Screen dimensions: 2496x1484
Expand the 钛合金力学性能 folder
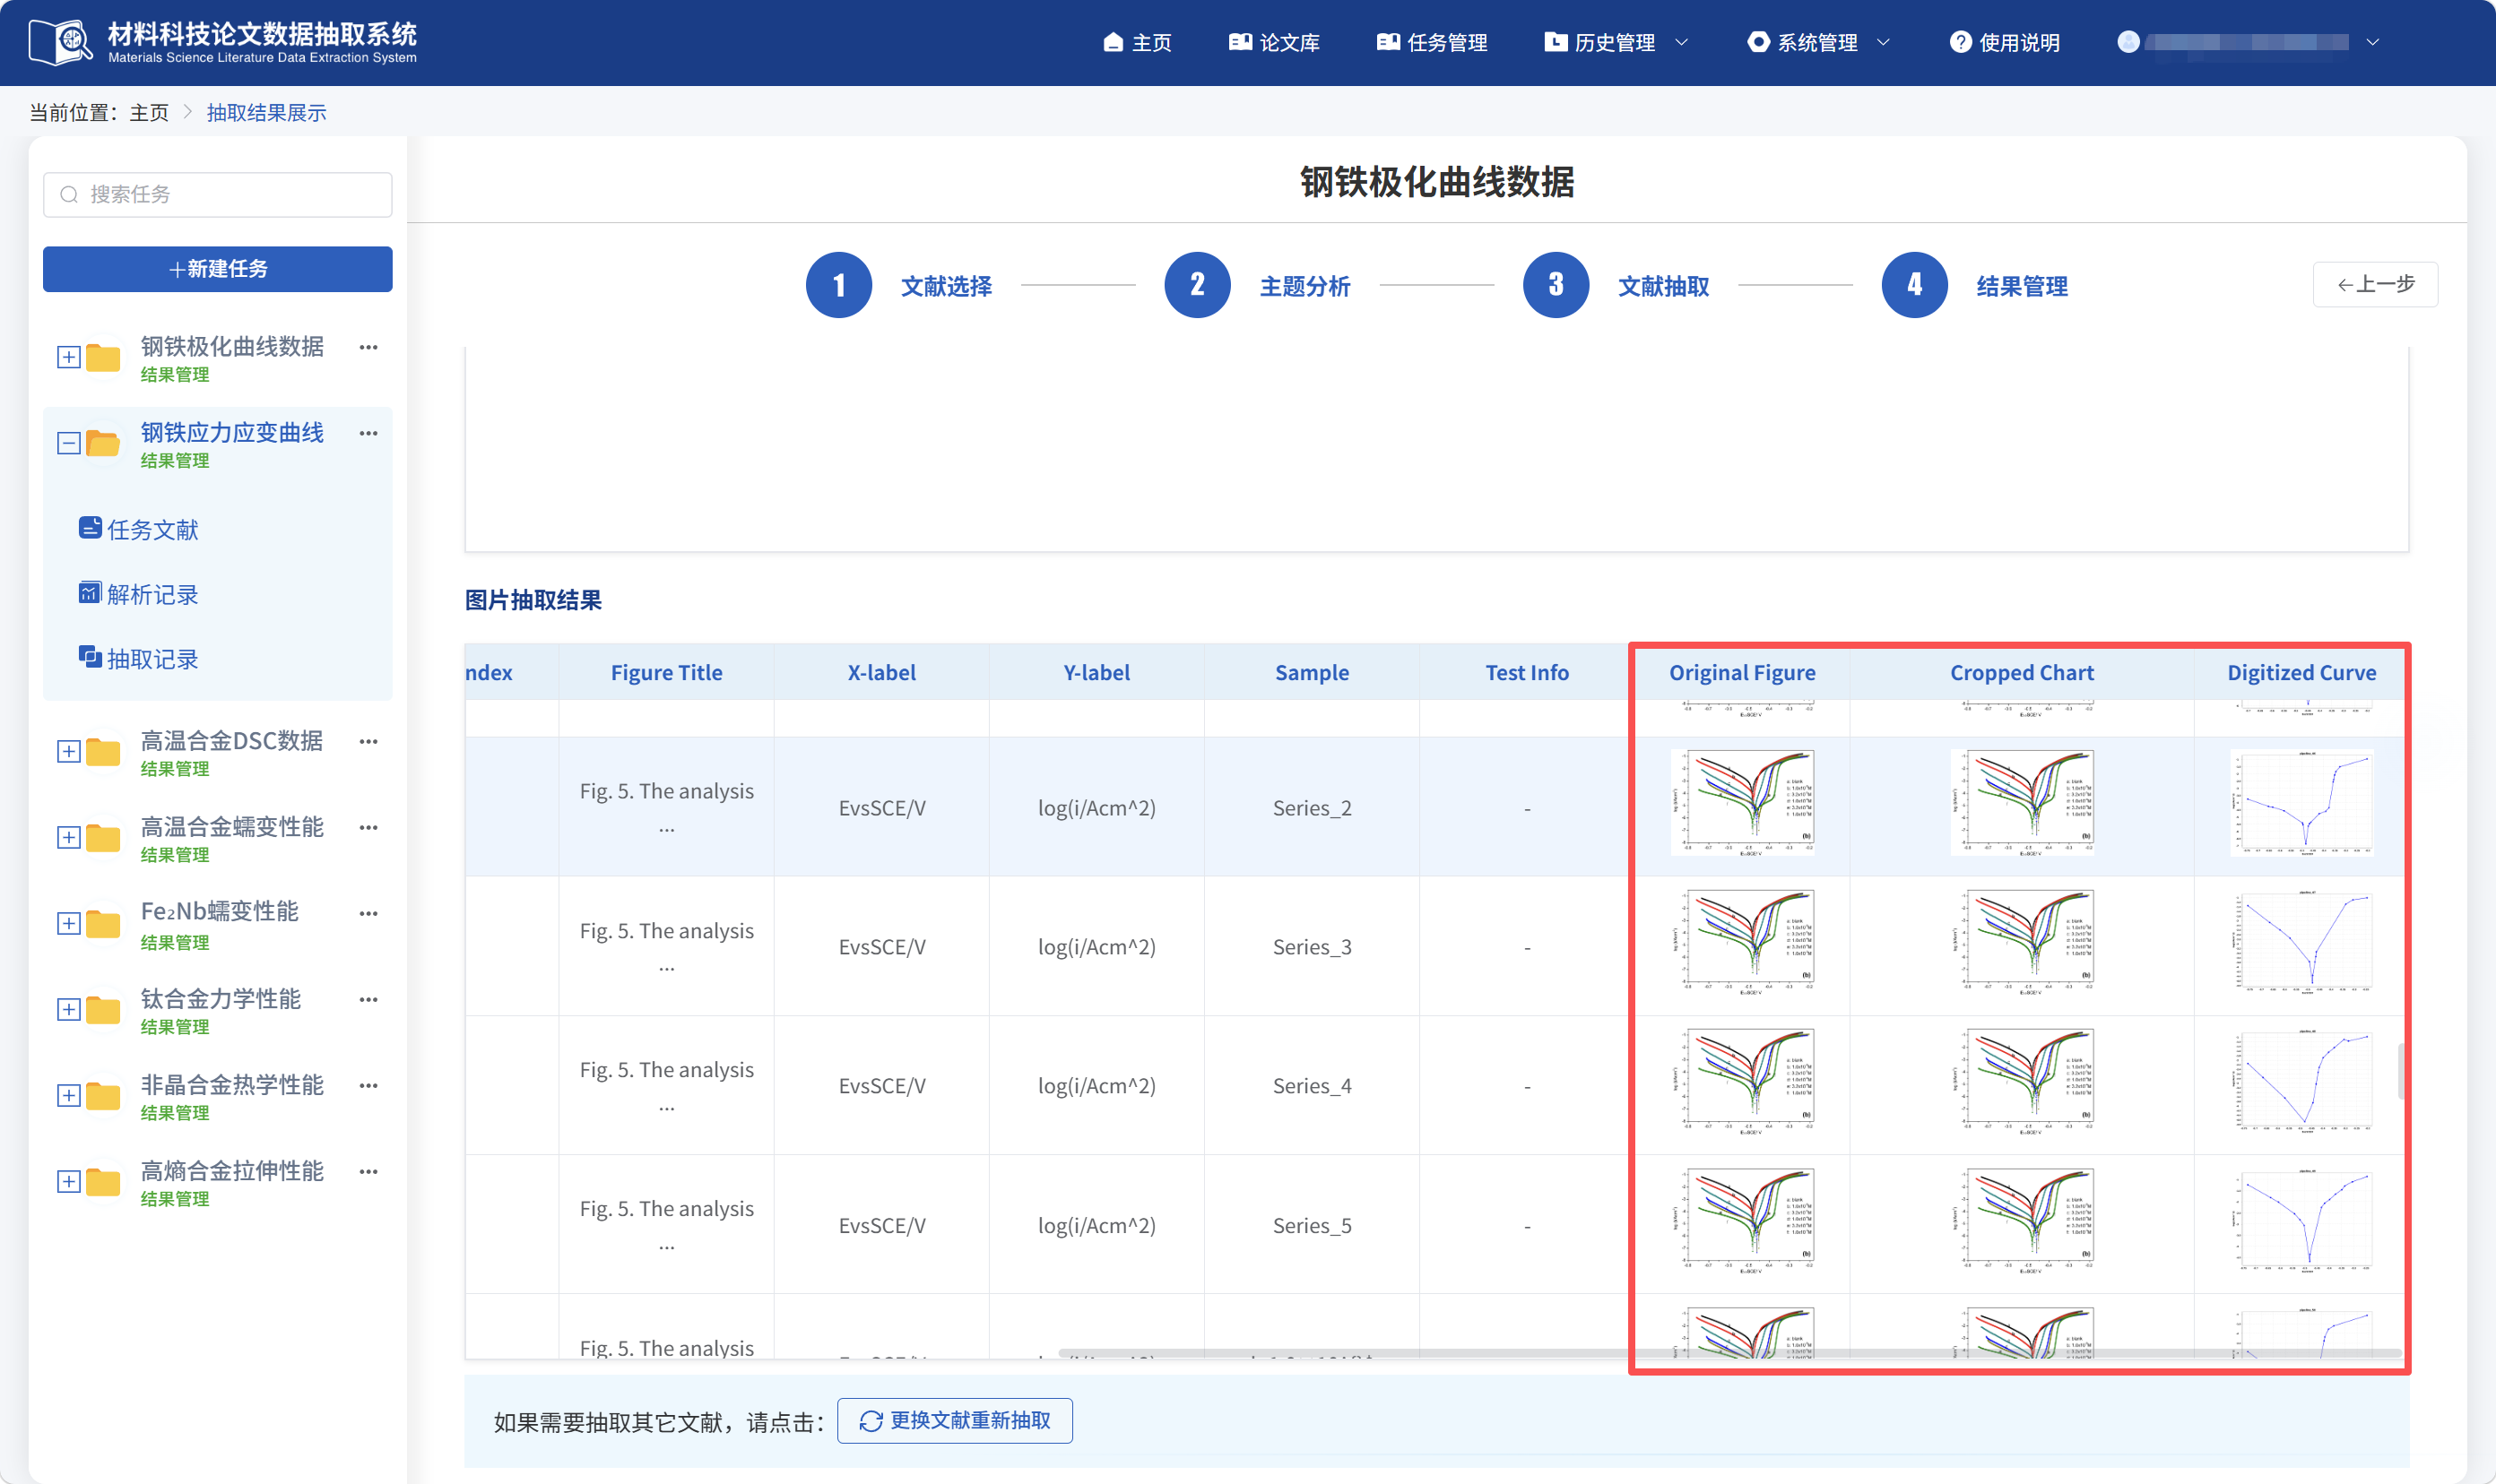pyautogui.click(x=68, y=1009)
